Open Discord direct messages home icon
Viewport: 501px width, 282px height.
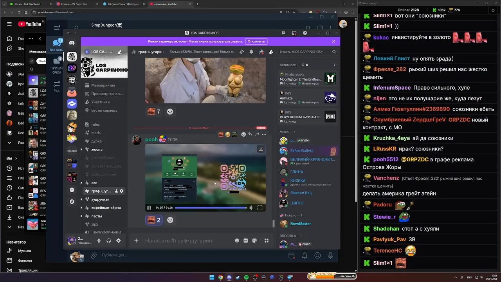[x=72, y=42]
